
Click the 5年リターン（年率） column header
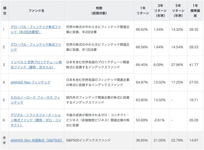click(178, 11)
